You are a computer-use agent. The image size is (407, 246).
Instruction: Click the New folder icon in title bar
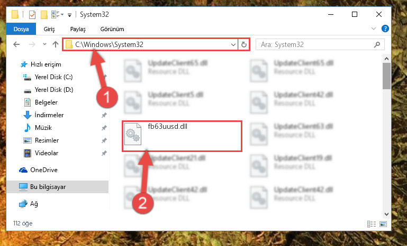click(x=44, y=14)
